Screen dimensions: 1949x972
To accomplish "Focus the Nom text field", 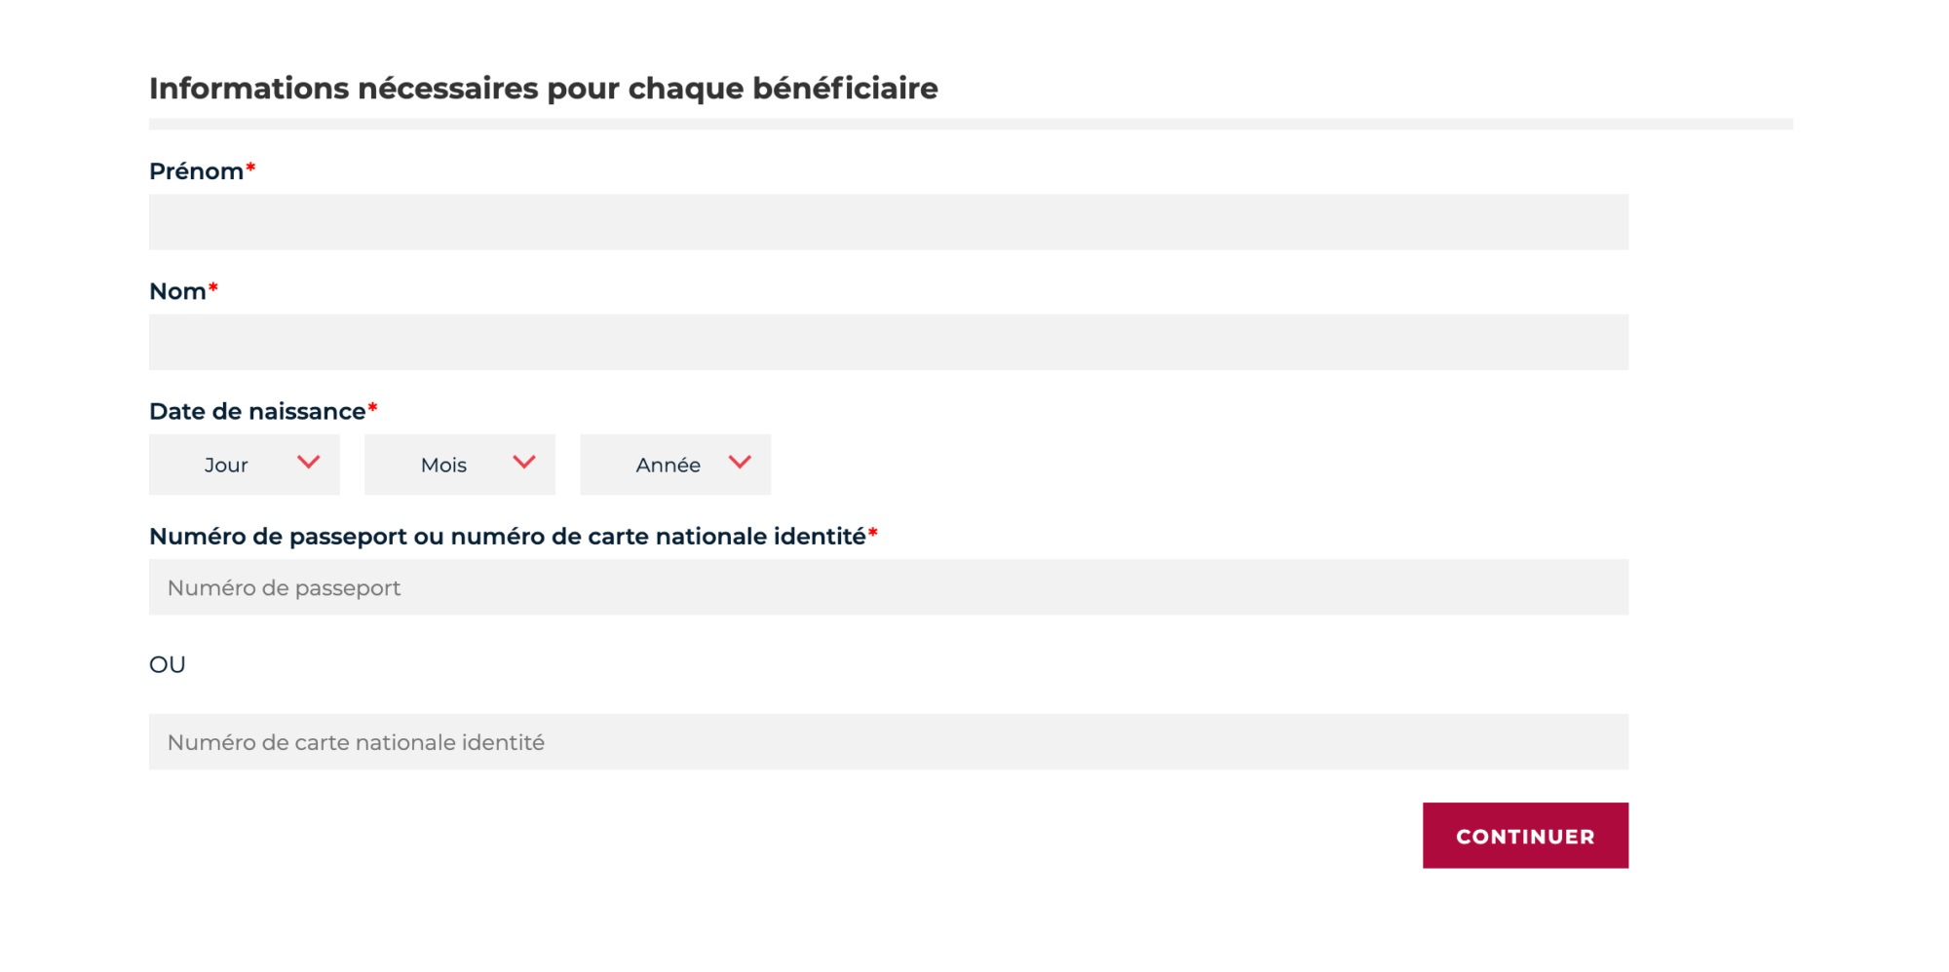I will click(x=889, y=342).
